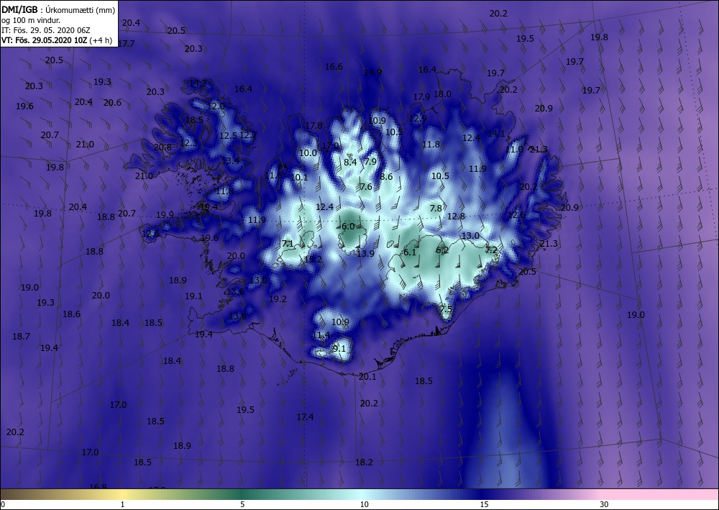The height and width of the screenshot is (510, 719).
Task: Select the 17.9 map reading
Action: [x=421, y=97]
